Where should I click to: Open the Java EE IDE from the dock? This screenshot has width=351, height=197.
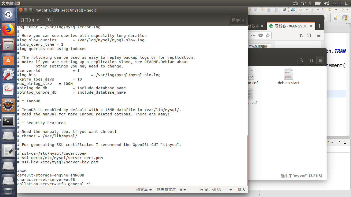[x=8, y=105]
